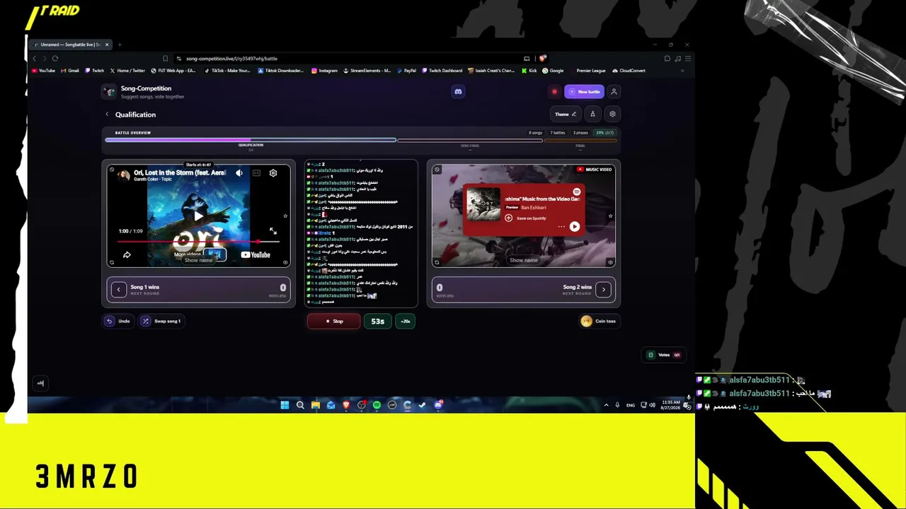The width and height of the screenshot is (906, 509).
Task: Declare Song 2 wins
Action: pyautogui.click(x=523, y=289)
